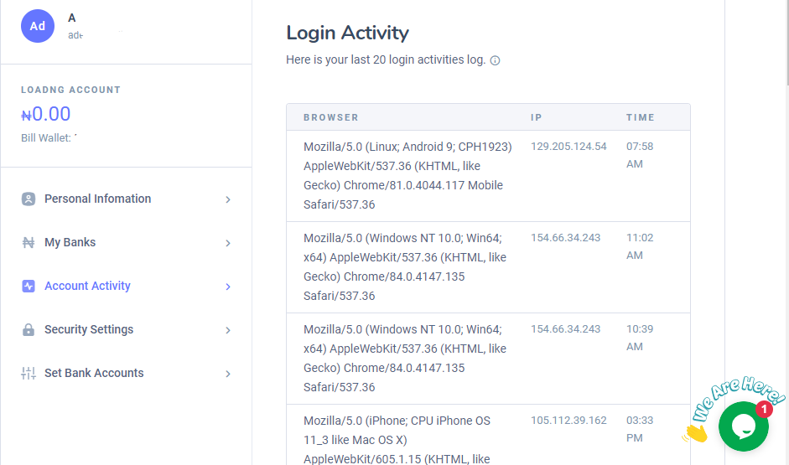Click the Security Settings lock icon
The image size is (789, 465).
pos(29,330)
